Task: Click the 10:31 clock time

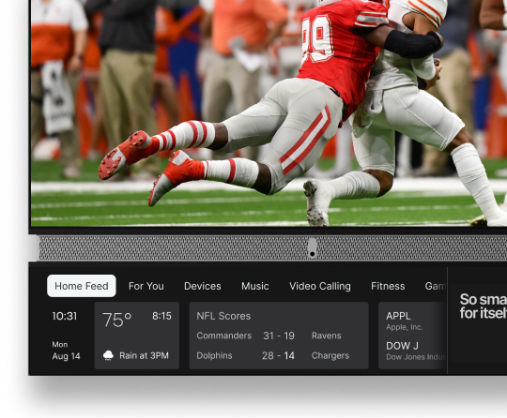Action: [x=65, y=316]
